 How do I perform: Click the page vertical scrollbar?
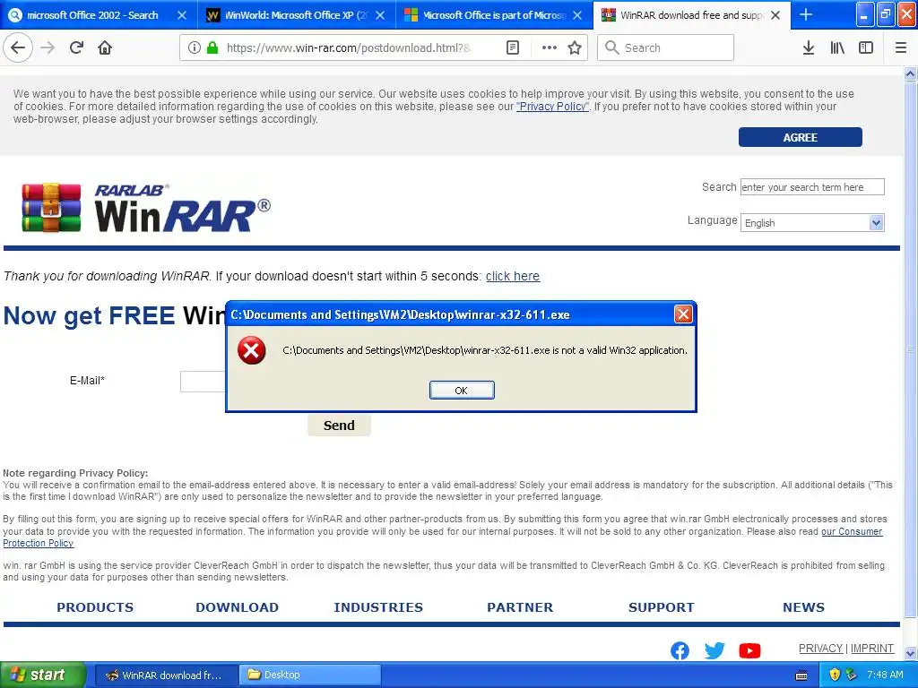(910, 350)
